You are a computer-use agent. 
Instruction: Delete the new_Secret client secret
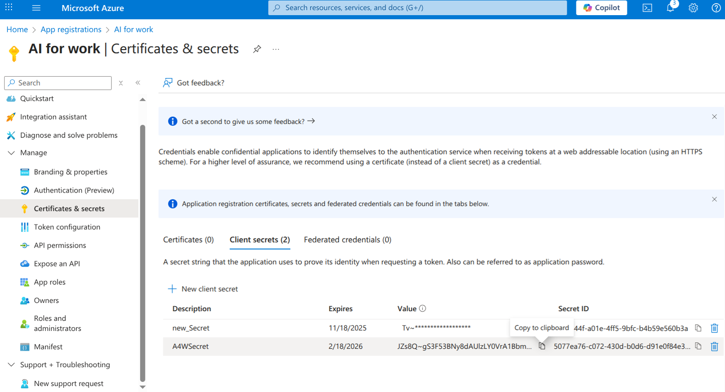(714, 328)
